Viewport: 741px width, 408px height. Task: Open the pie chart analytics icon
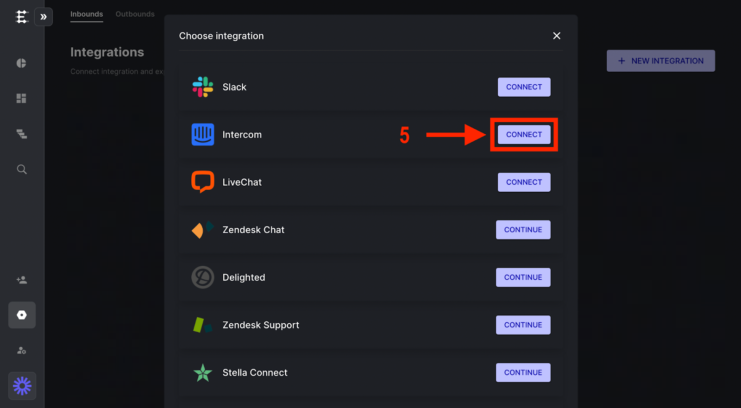(21, 63)
